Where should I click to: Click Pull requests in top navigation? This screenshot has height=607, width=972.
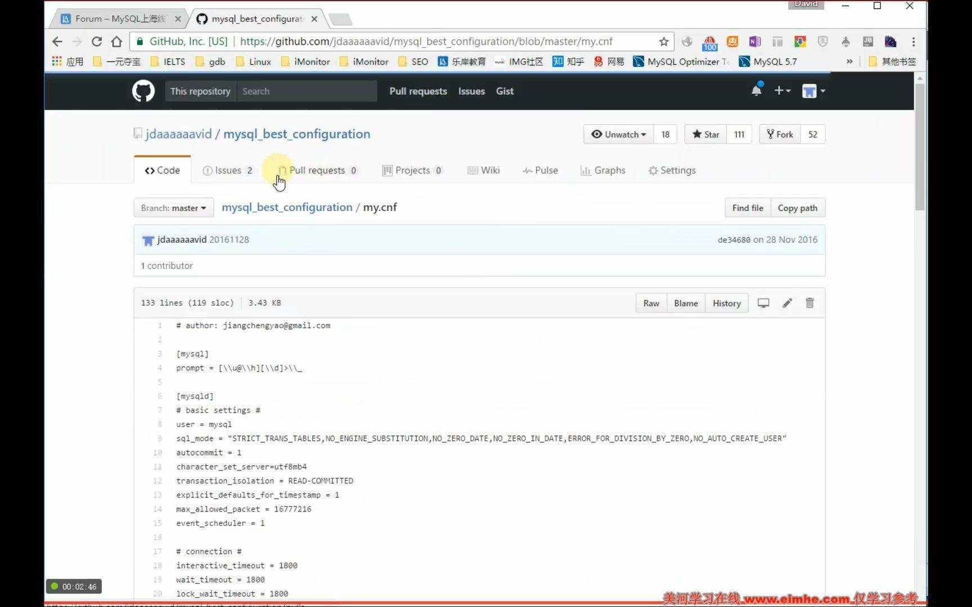[x=418, y=91]
